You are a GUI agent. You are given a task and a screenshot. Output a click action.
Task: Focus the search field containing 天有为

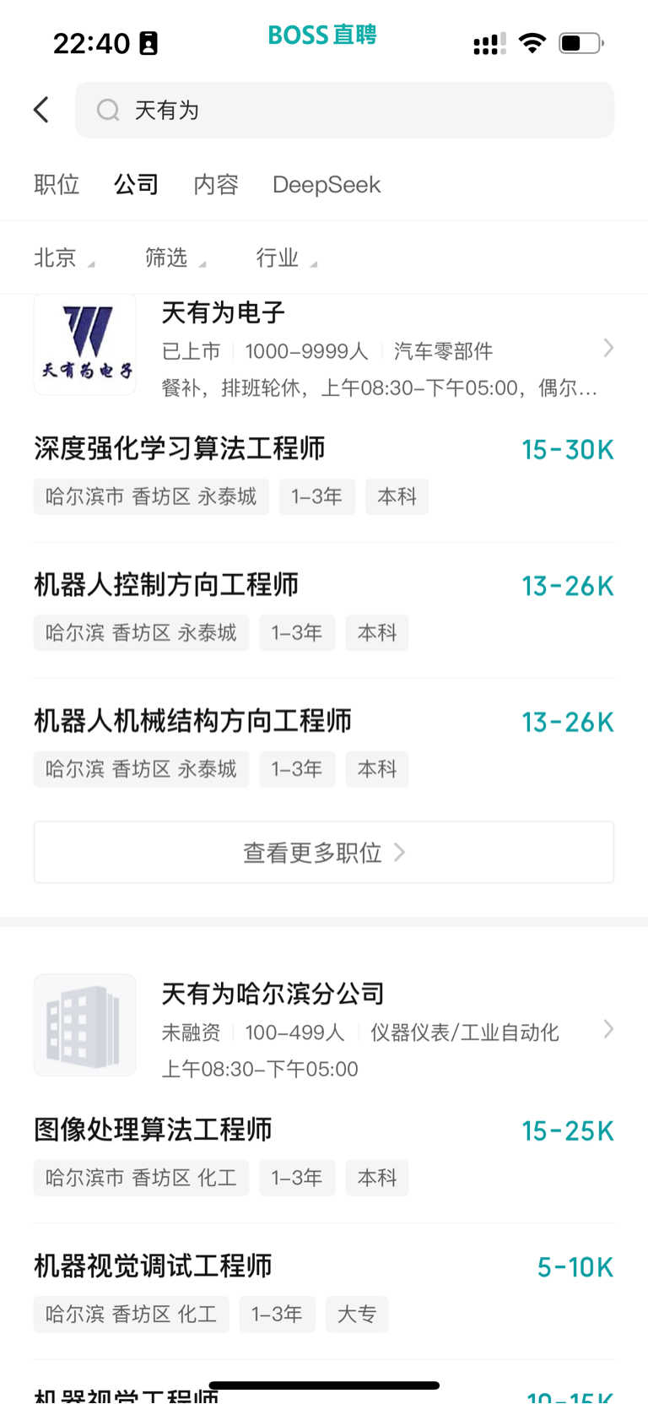click(344, 110)
